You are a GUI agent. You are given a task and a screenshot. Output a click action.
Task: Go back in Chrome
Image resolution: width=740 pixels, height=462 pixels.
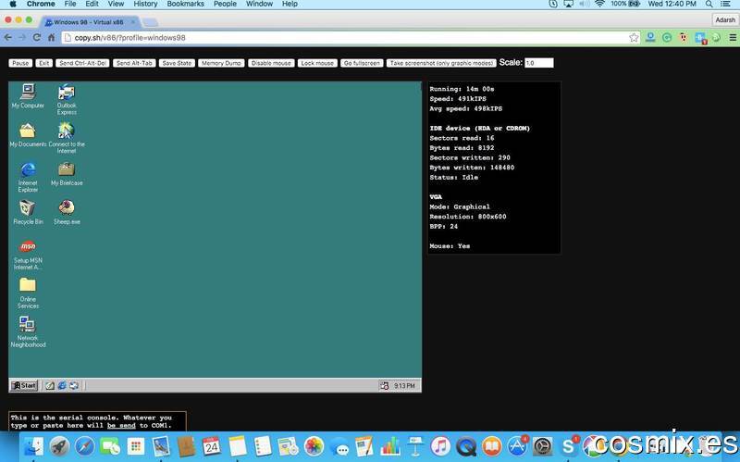click(x=8, y=37)
